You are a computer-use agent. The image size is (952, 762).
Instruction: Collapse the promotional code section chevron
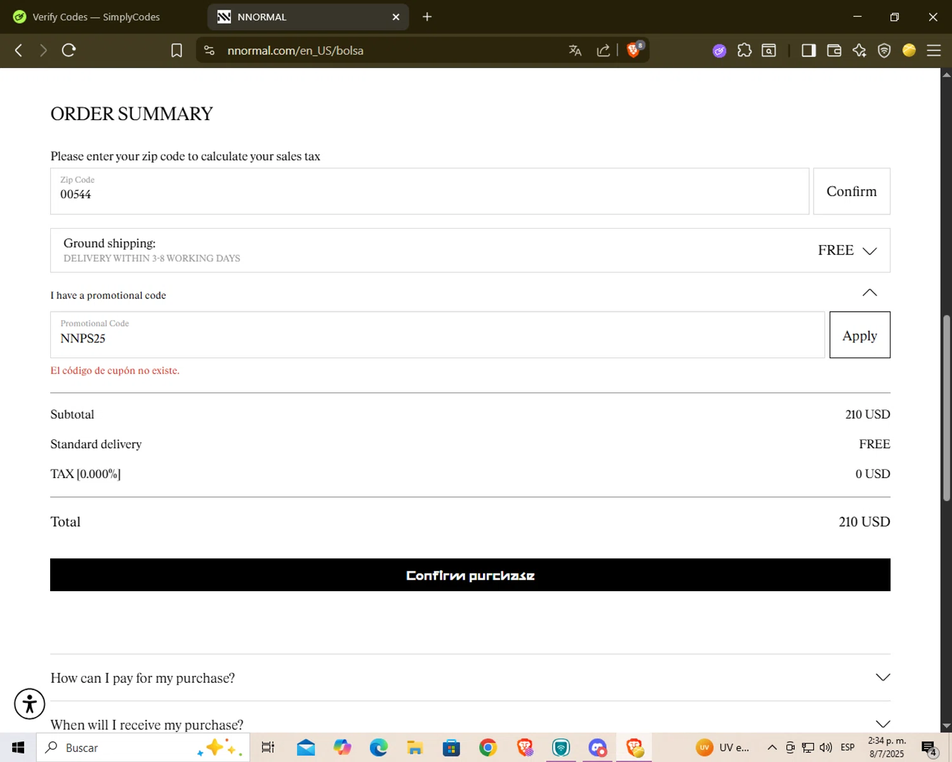click(x=869, y=293)
